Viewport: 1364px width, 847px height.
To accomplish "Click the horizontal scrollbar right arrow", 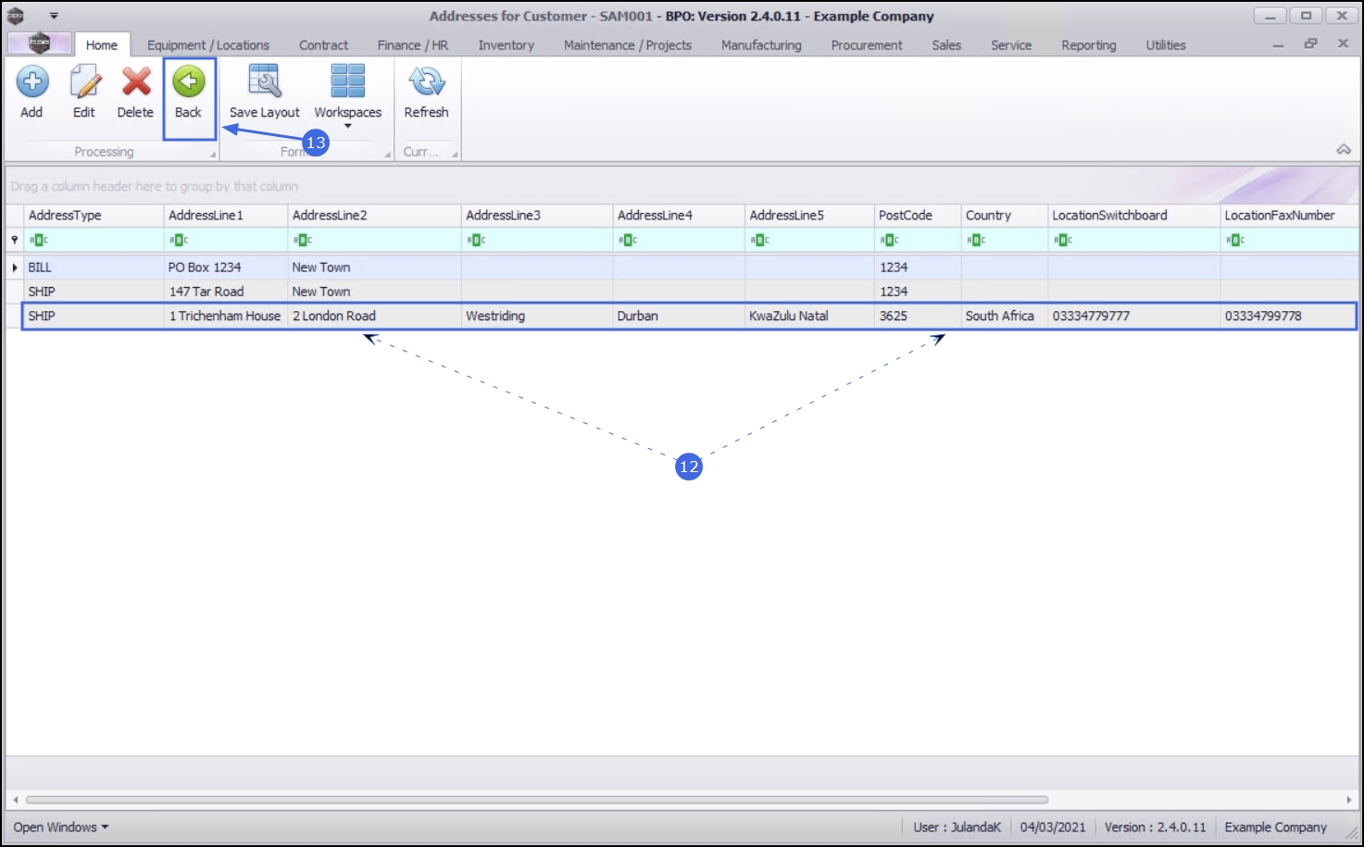I will click(x=1349, y=800).
